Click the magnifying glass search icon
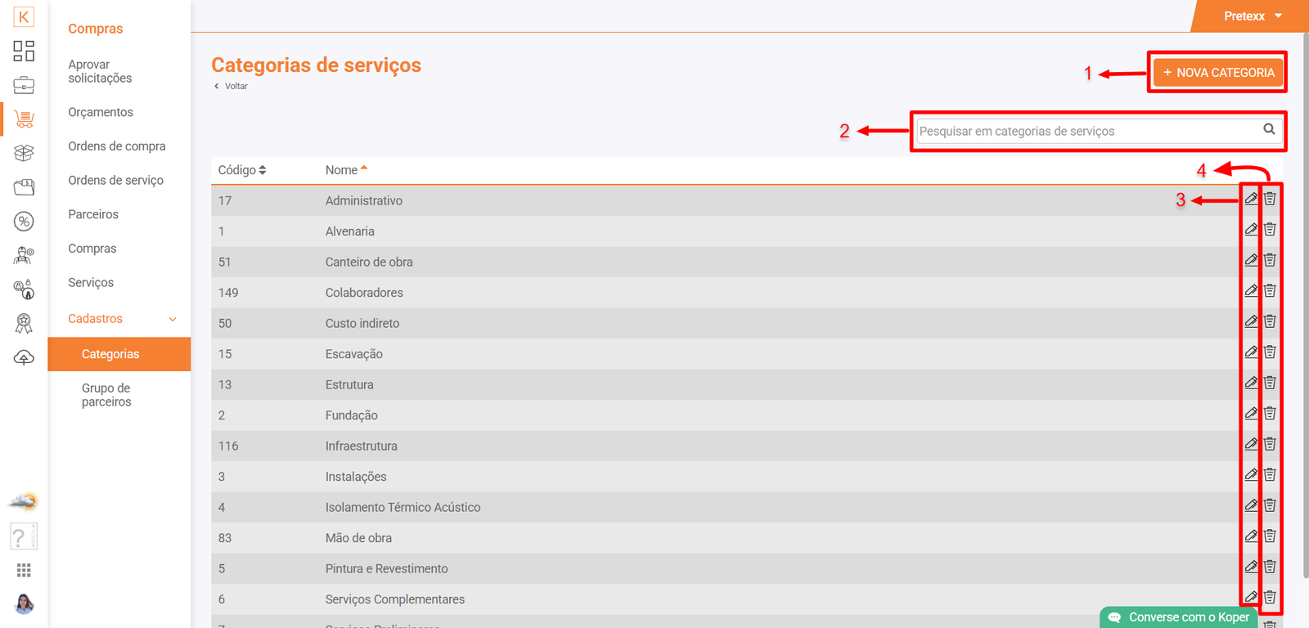 1269,129
